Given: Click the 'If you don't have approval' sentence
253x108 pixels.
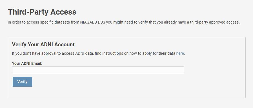Looking at the screenshot, I should point(98,53).
